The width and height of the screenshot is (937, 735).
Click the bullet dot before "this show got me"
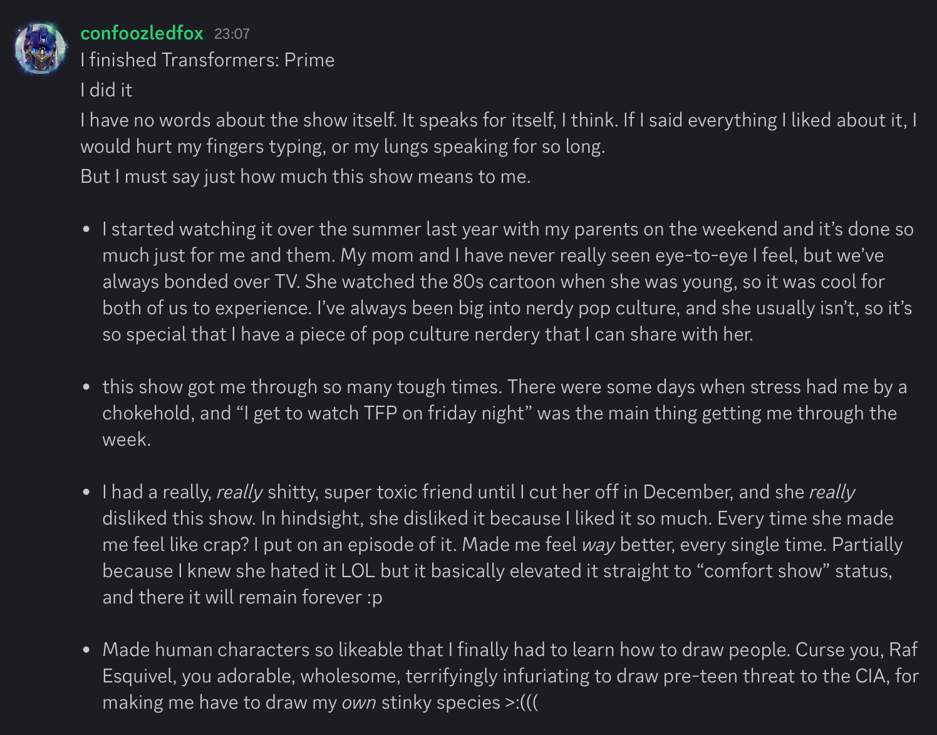[x=86, y=387]
